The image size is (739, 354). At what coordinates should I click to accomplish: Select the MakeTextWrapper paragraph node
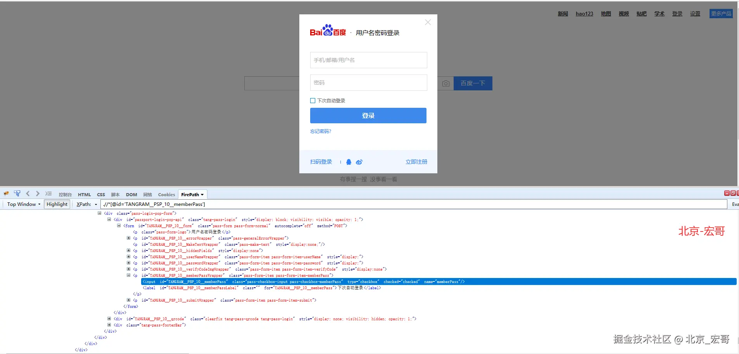(x=229, y=244)
